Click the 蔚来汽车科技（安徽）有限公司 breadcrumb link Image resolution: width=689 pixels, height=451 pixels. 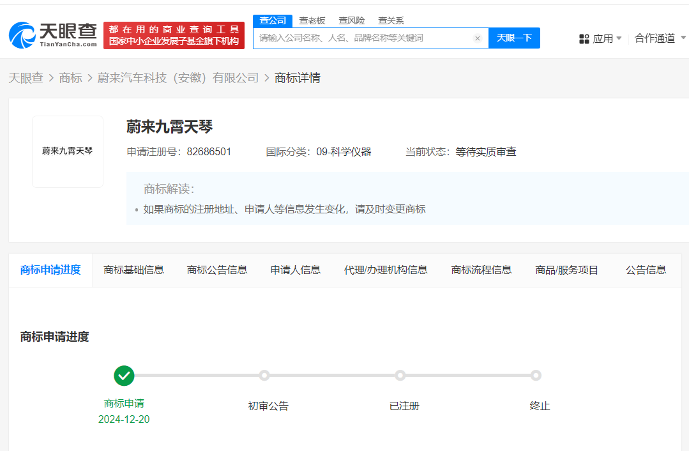[178, 78]
